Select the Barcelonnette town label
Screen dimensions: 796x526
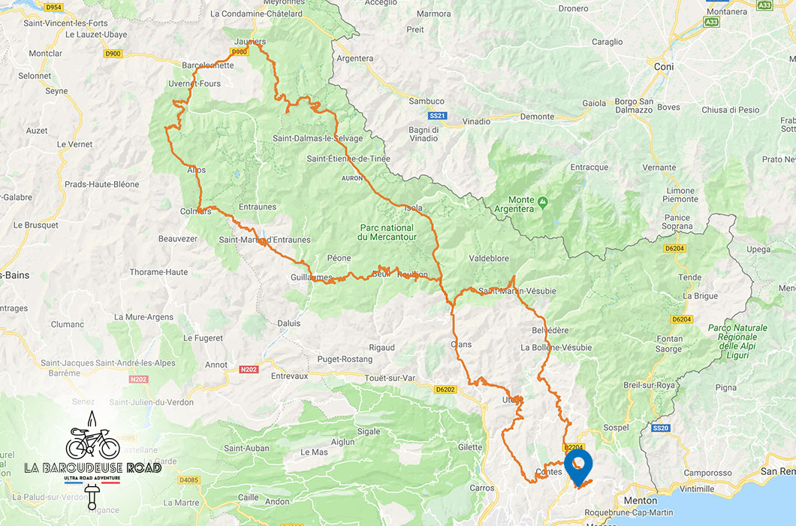tap(207, 65)
